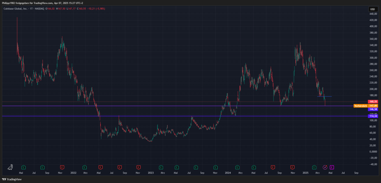Open the TradingView logo in the bottom corner
This screenshot has width=381, height=183.
click(x=12, y=179)
